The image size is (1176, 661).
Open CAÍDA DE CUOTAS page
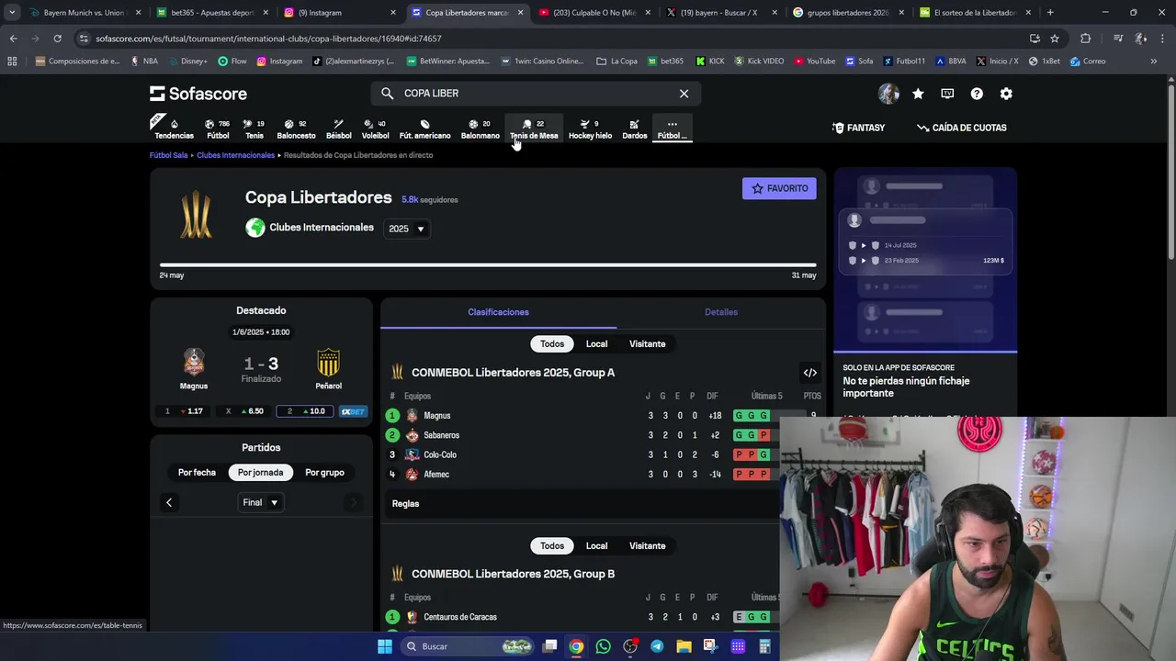(962, 128)
